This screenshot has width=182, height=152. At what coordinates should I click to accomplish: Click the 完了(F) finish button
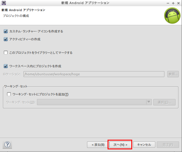point(168,145)
